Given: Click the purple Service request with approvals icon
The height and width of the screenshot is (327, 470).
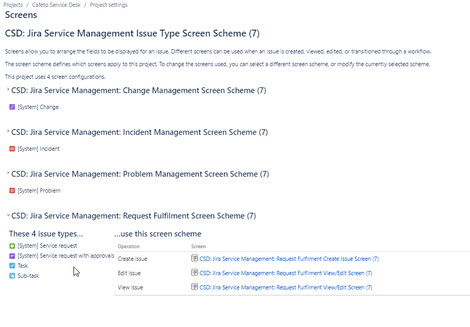Looking at the screenshot, I should pyautogui.click(x=12, y=256).
